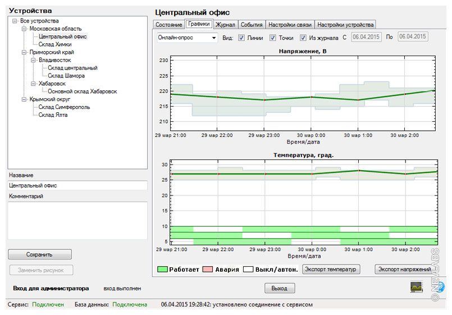Screen dimensions: 452x315
Task: Toggle the Из журнала checkbox
Action: 303,38
